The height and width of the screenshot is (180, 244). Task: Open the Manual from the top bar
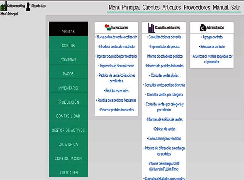coord(220,8)
